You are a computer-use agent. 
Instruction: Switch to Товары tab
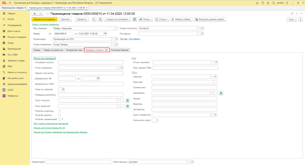pyautogui.click(x=37, y=50)
